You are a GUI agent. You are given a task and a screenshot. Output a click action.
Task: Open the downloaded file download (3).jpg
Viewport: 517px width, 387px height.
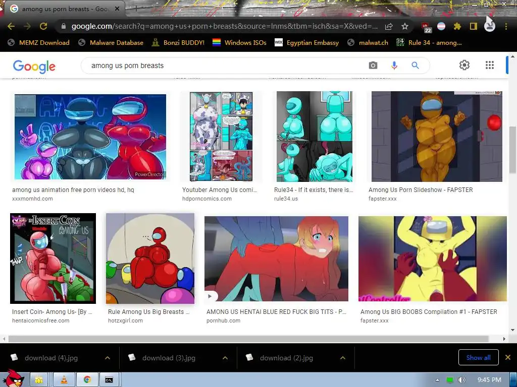pos(169,358)
